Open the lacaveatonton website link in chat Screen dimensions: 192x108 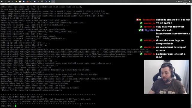(173, 35)
